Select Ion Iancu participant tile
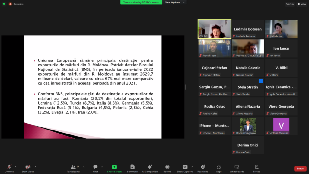309x174 pixels. [281, 48]
